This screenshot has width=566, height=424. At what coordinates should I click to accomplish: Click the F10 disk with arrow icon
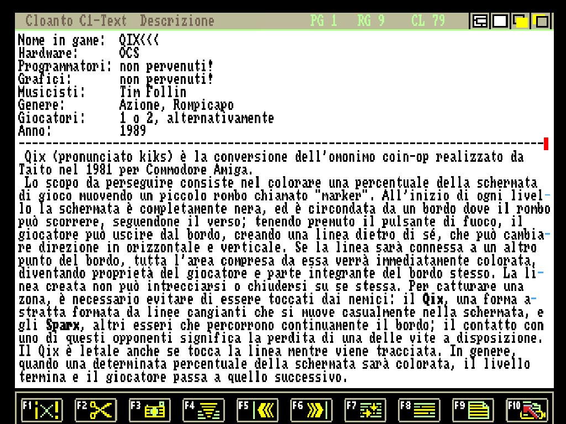(x=527, y=410)
